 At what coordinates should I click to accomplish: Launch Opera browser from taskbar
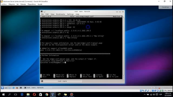point(34,95)
